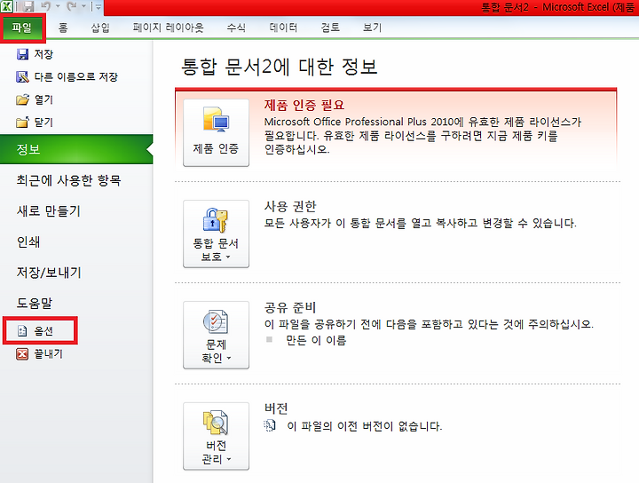This screenshot has width=639, height=483.
Task: Choose the 열기 text entry
Action: tap(43, 99)
